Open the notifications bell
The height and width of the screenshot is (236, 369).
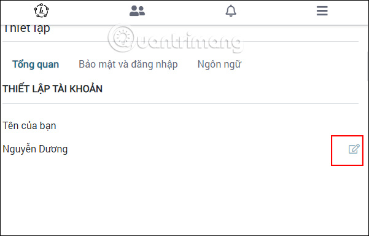(x=231, y=11)
